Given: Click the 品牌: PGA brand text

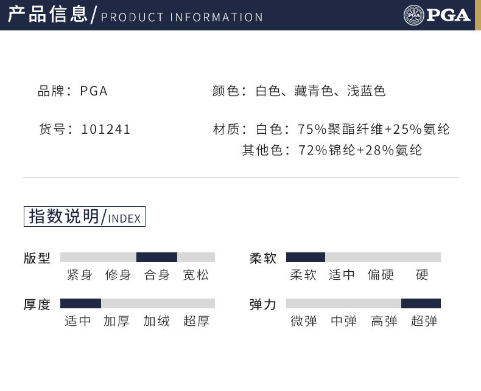Looking at the screenshot, I should pyautogui.click(x=72, y=91).
